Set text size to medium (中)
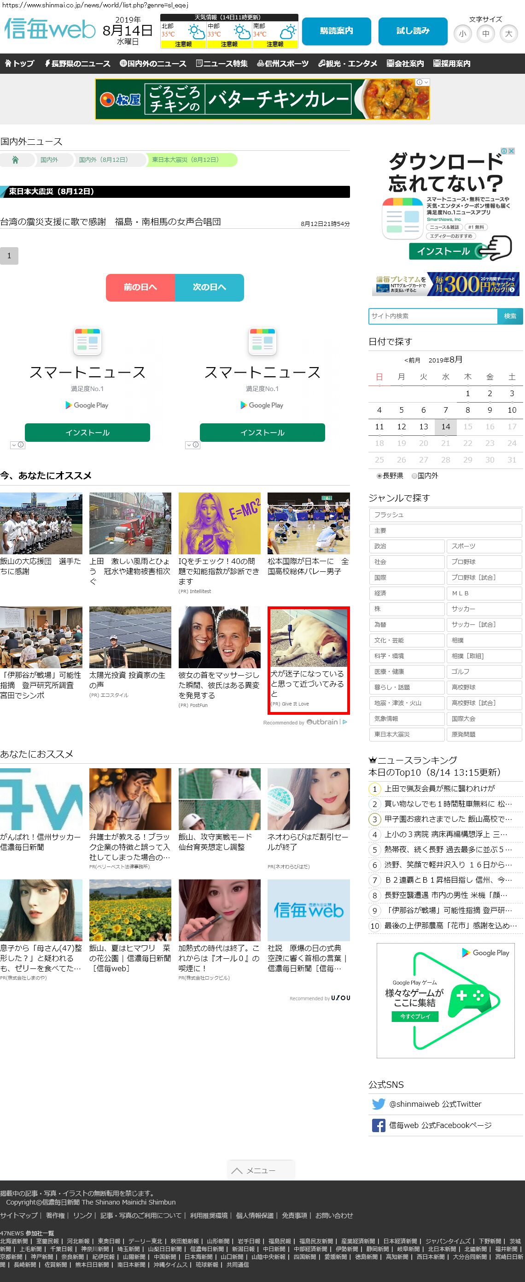 coord(485,34)
